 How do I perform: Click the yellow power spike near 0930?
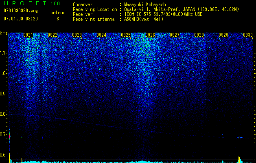239,160
